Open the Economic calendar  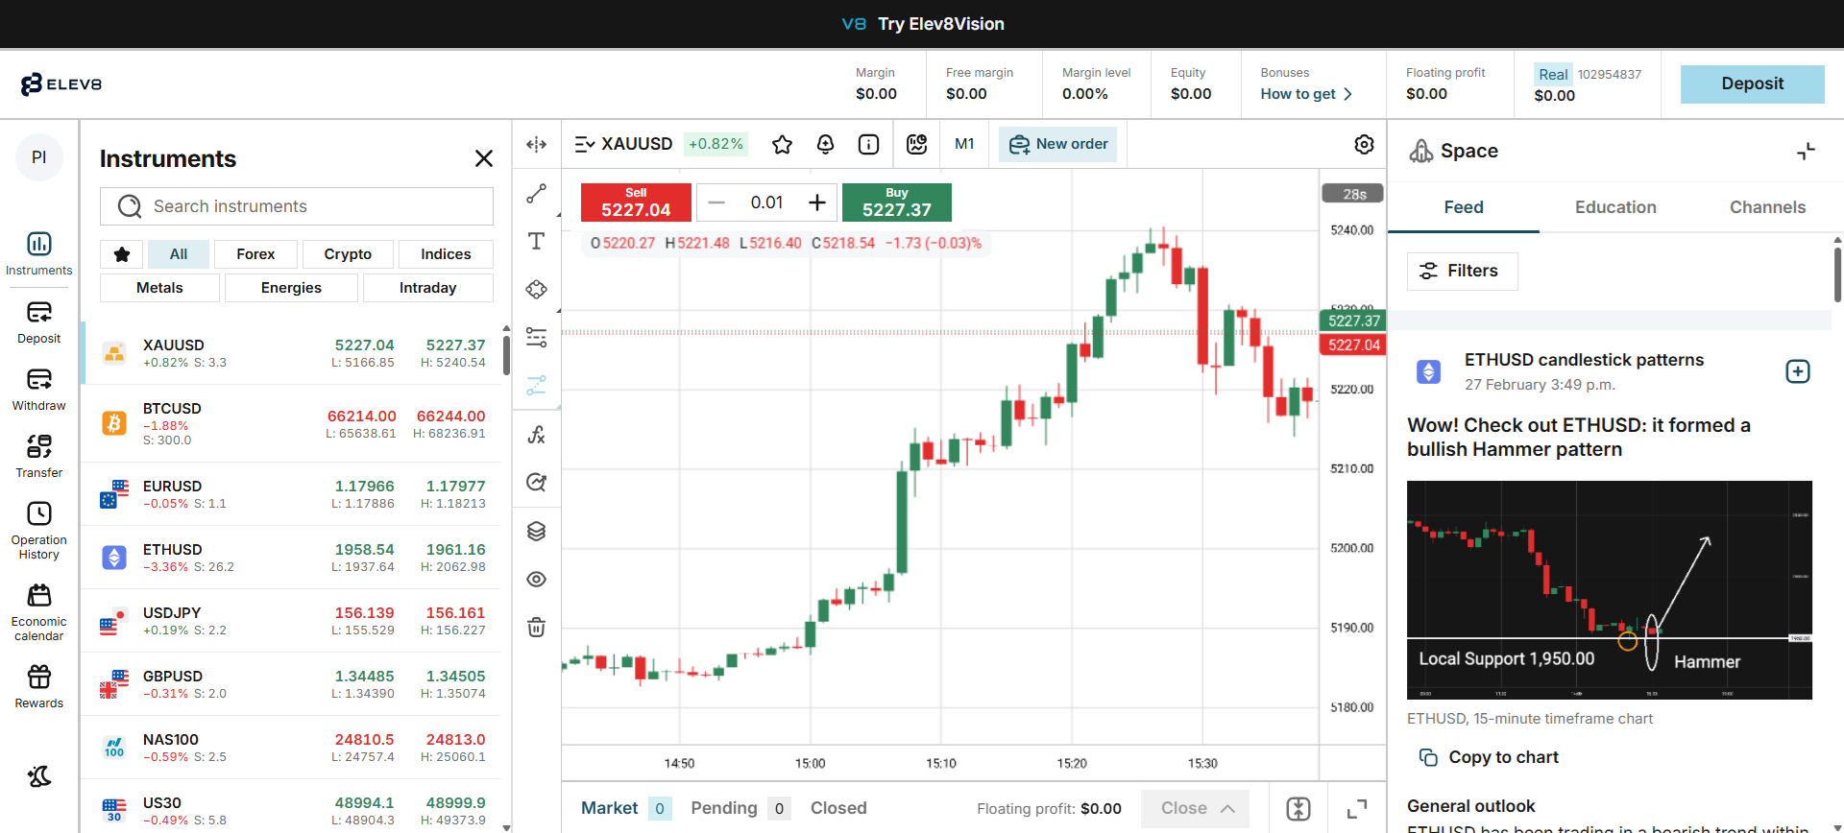pyautogui.click(x=38, y=611)
